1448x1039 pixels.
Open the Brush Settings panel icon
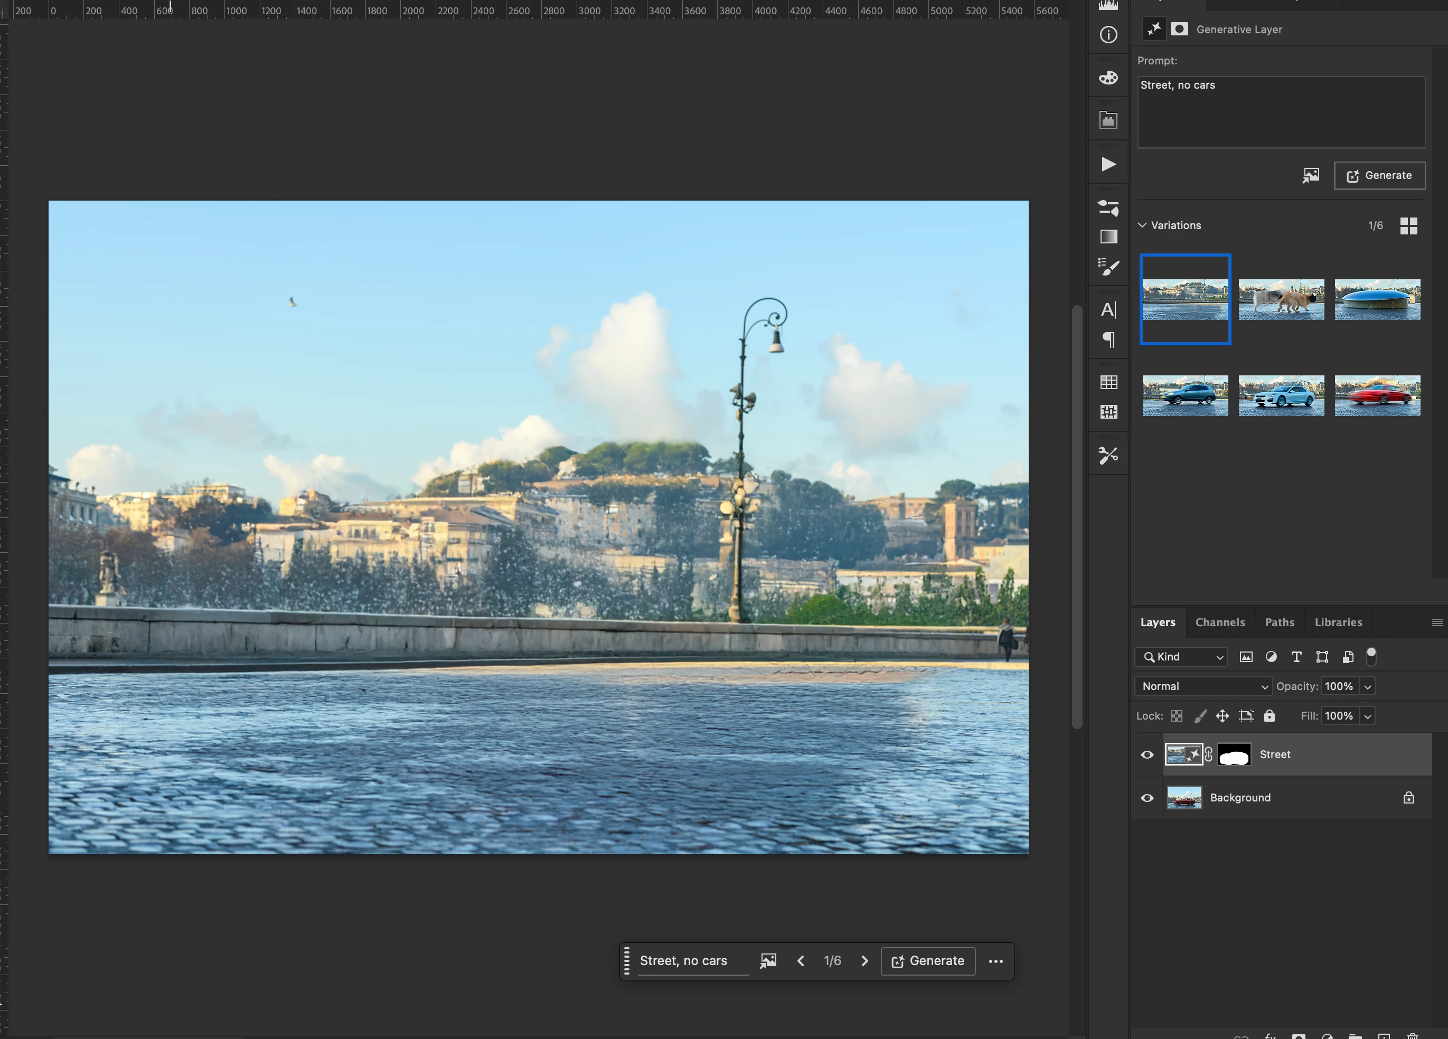[1108, 267]
